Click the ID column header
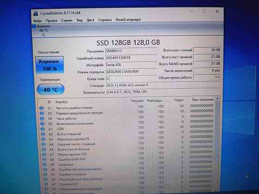 pyautogui.click(x=49, y=102)
